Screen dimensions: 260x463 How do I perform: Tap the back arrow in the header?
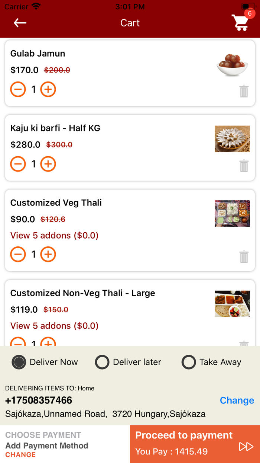coord(20,23)
